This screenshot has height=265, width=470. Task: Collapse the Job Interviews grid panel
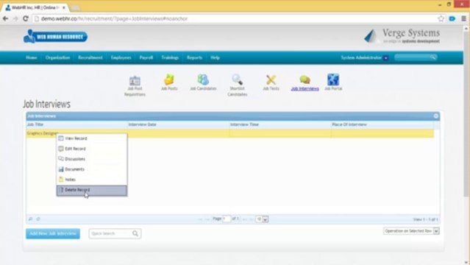pos(436,116)
